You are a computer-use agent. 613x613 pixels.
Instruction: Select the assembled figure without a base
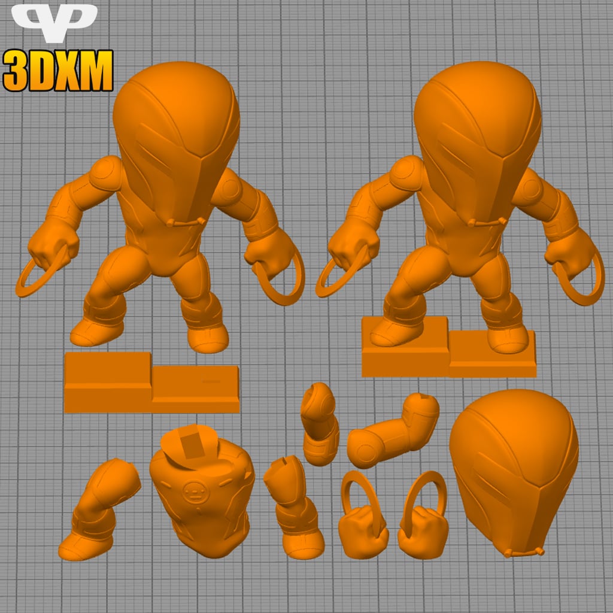tap(160, 207)
